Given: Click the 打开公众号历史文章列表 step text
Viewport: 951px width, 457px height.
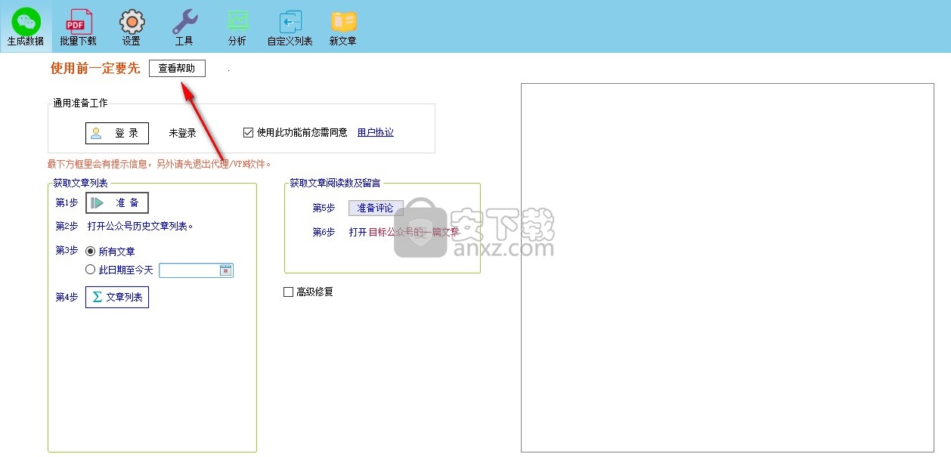Looking at the screenshot, I should pyautogui.click(x=140, y=226).
